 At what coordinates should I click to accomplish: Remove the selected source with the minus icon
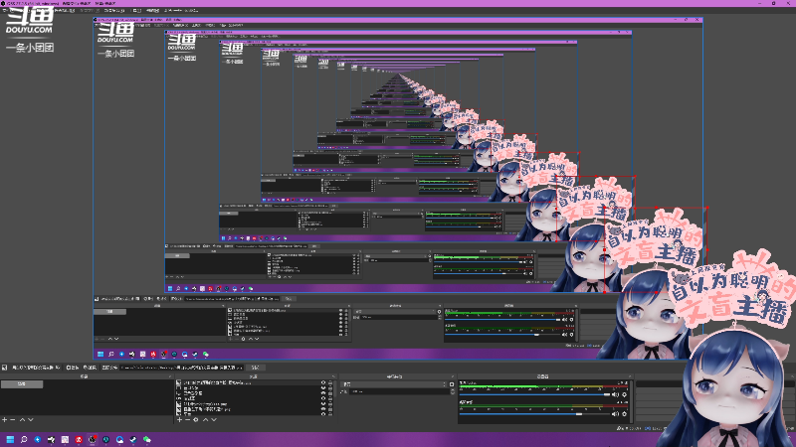[x=187, y=419]
